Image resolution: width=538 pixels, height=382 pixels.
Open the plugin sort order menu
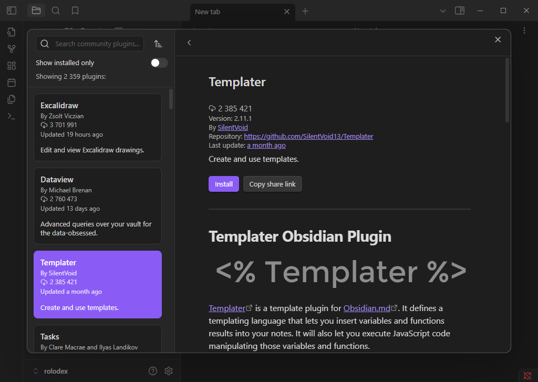(x=158, y=44)
